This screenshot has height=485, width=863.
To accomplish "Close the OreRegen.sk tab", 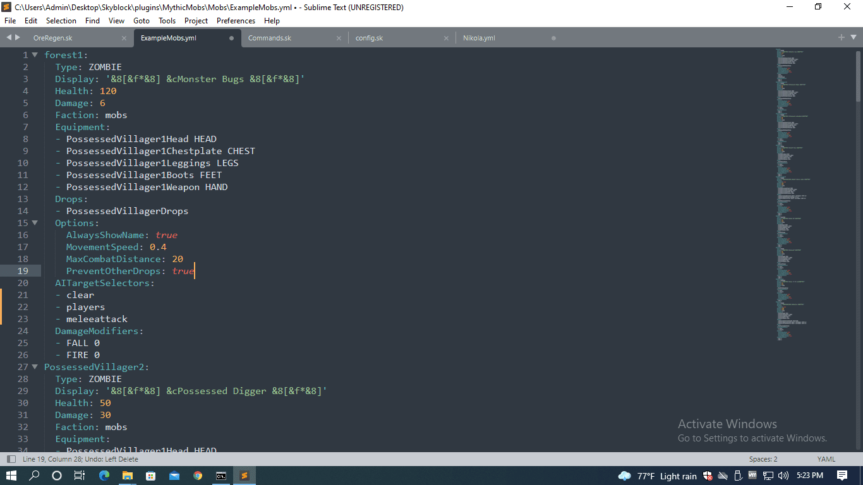I will pos(124,38).
